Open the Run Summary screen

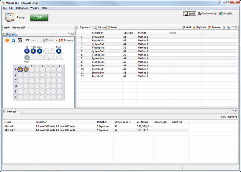[207, 14]
